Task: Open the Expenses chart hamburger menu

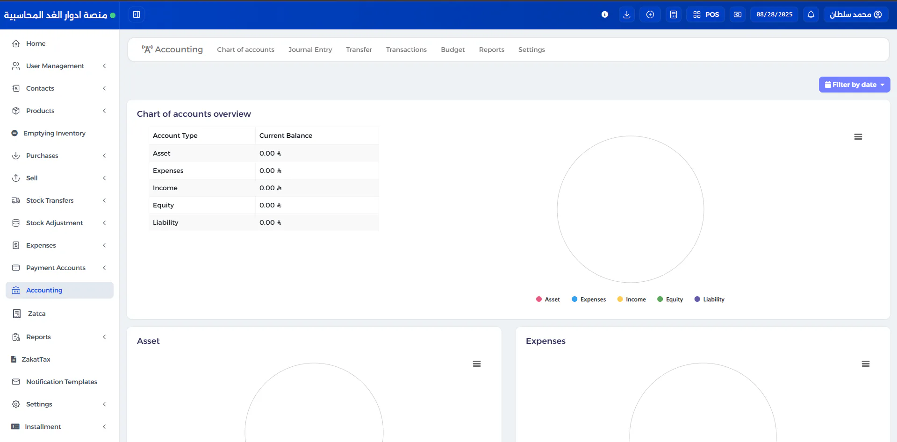Action: point(866,364)
